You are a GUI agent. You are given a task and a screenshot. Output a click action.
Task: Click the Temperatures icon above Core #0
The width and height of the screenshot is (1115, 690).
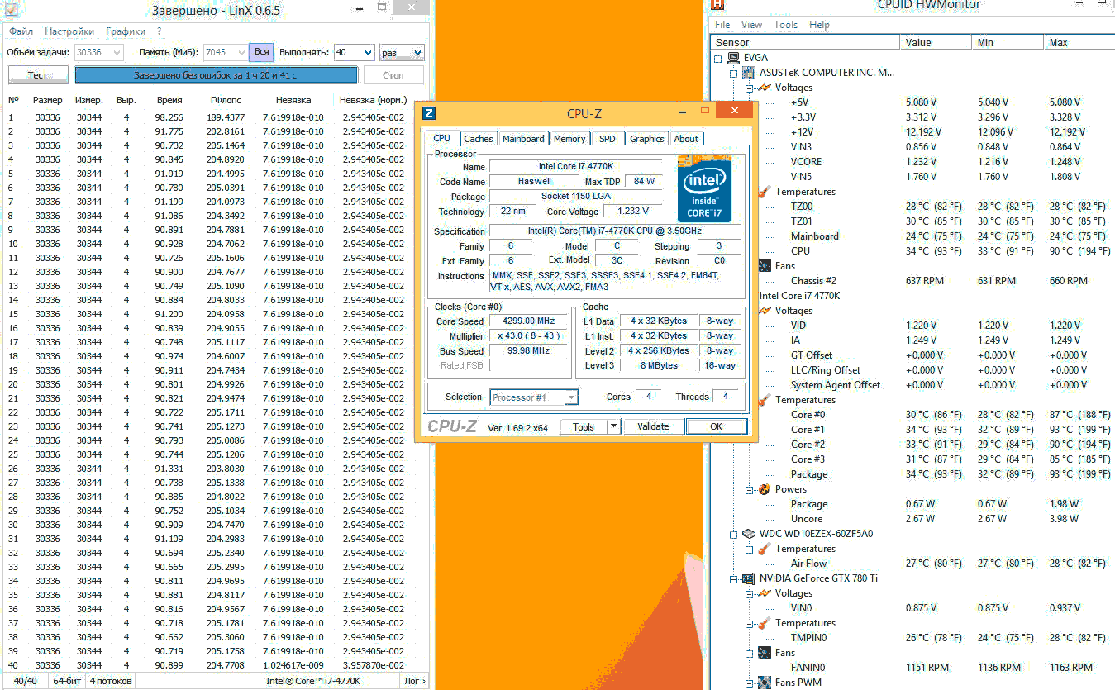tap(765, 400)
